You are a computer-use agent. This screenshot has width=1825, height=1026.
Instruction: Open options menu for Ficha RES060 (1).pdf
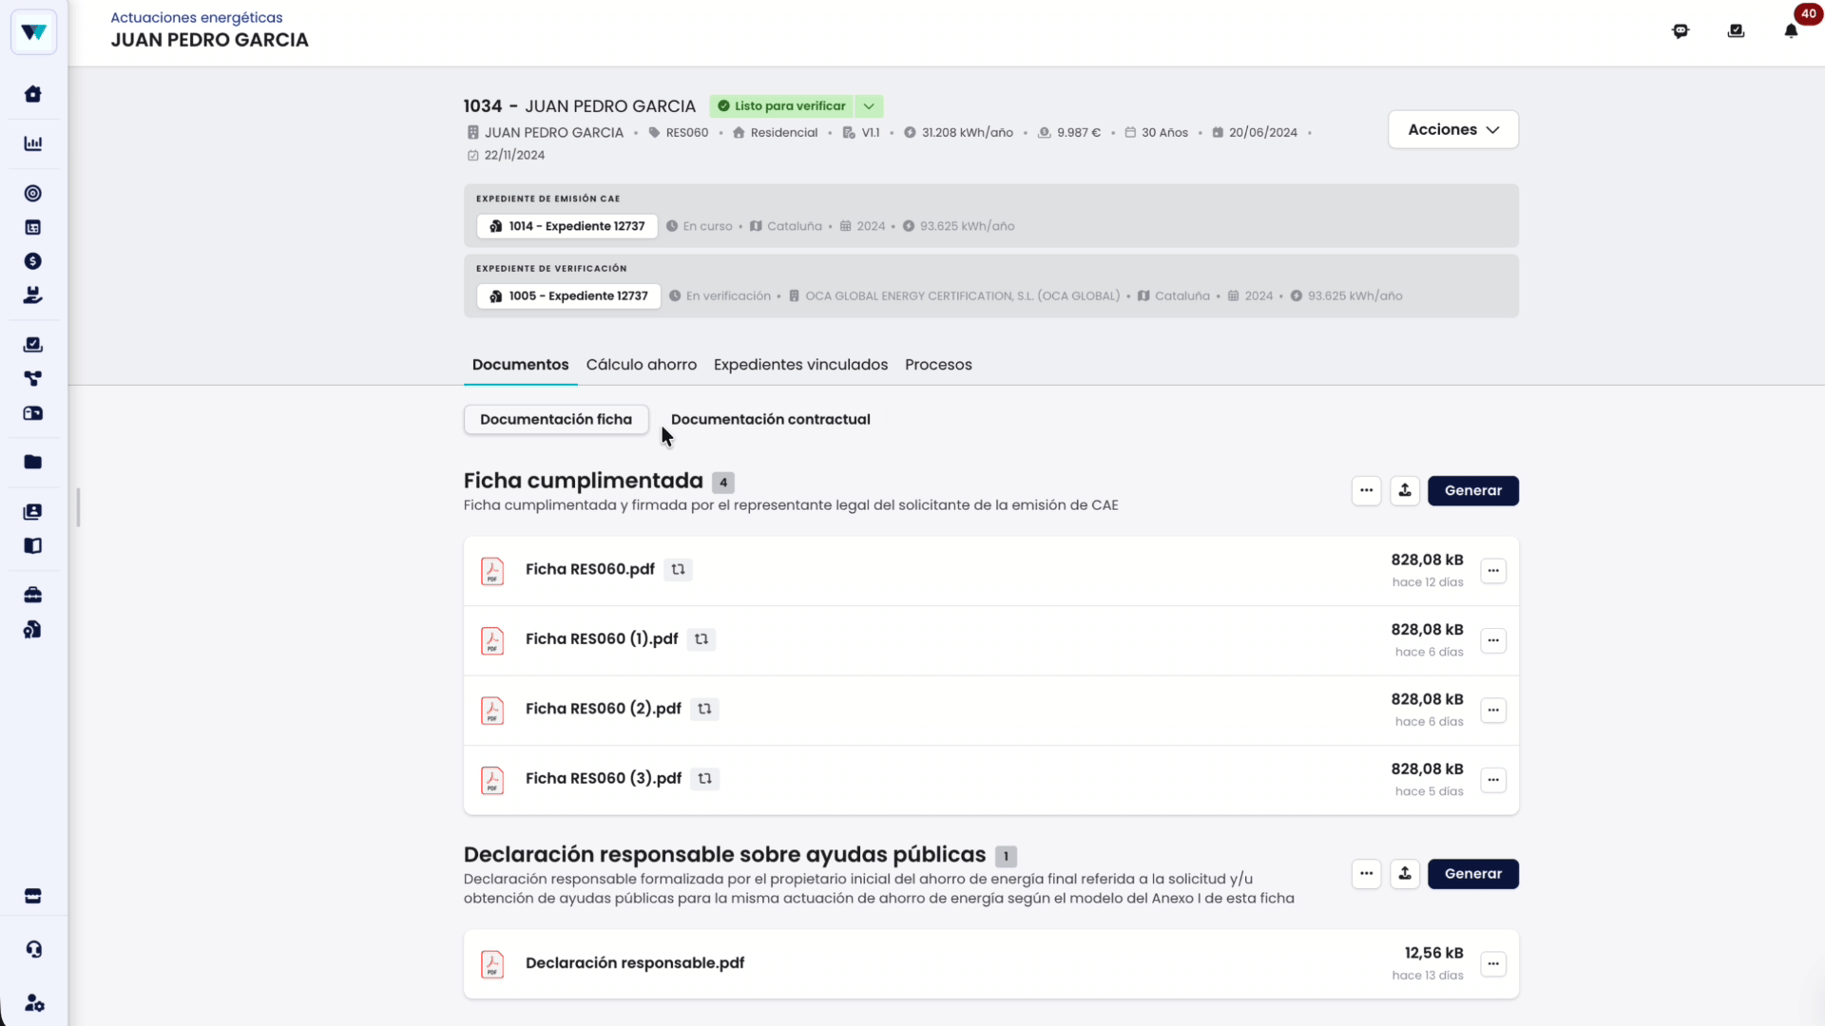click(1493, 640)
